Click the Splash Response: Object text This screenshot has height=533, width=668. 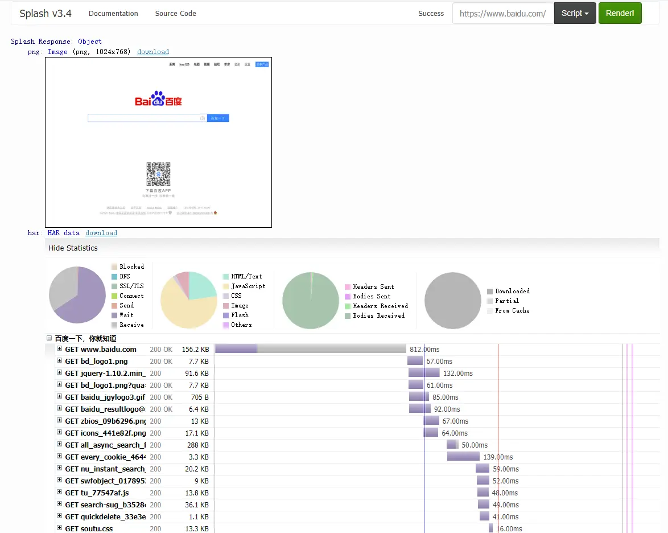pyautogui.click(x=56, y=42)
